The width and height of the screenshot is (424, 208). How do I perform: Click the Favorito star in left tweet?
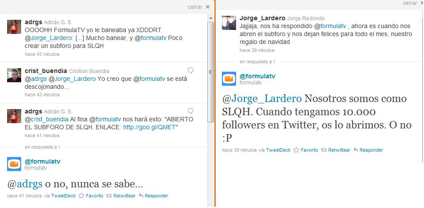(81, 196)
